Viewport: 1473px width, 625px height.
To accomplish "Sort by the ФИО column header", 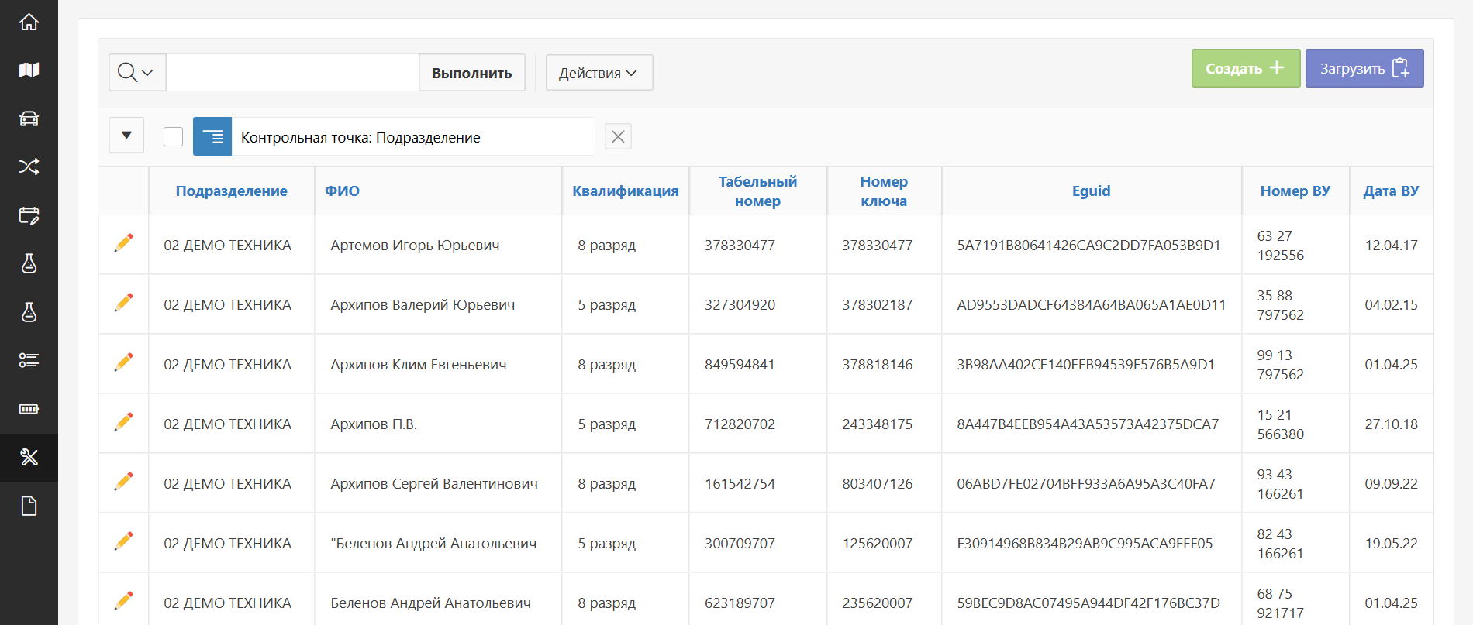I will pyautogui.click(x=342, y=191).
